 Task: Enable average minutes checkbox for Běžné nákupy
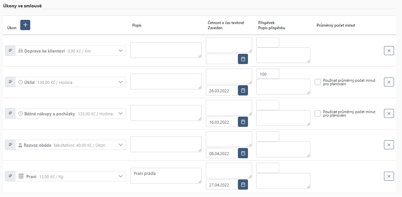pos(318,113)
